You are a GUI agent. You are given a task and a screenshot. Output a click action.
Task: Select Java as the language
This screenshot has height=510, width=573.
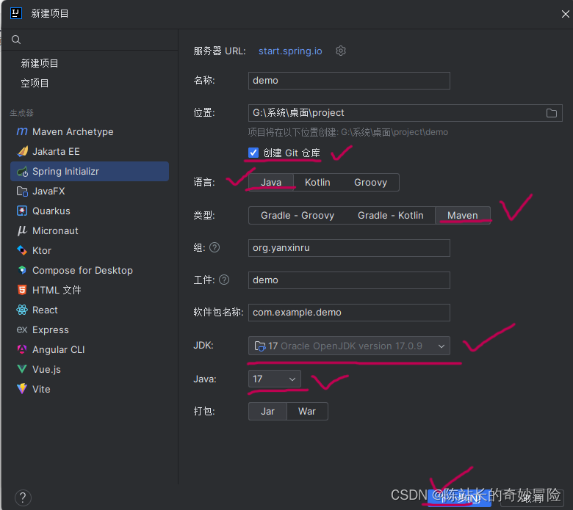point(271,182)
